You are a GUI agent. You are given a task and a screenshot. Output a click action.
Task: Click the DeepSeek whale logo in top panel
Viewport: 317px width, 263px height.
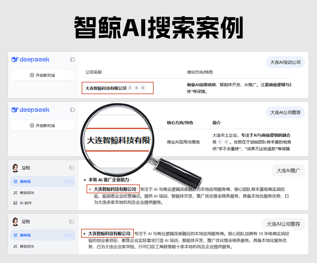(14, 60)
